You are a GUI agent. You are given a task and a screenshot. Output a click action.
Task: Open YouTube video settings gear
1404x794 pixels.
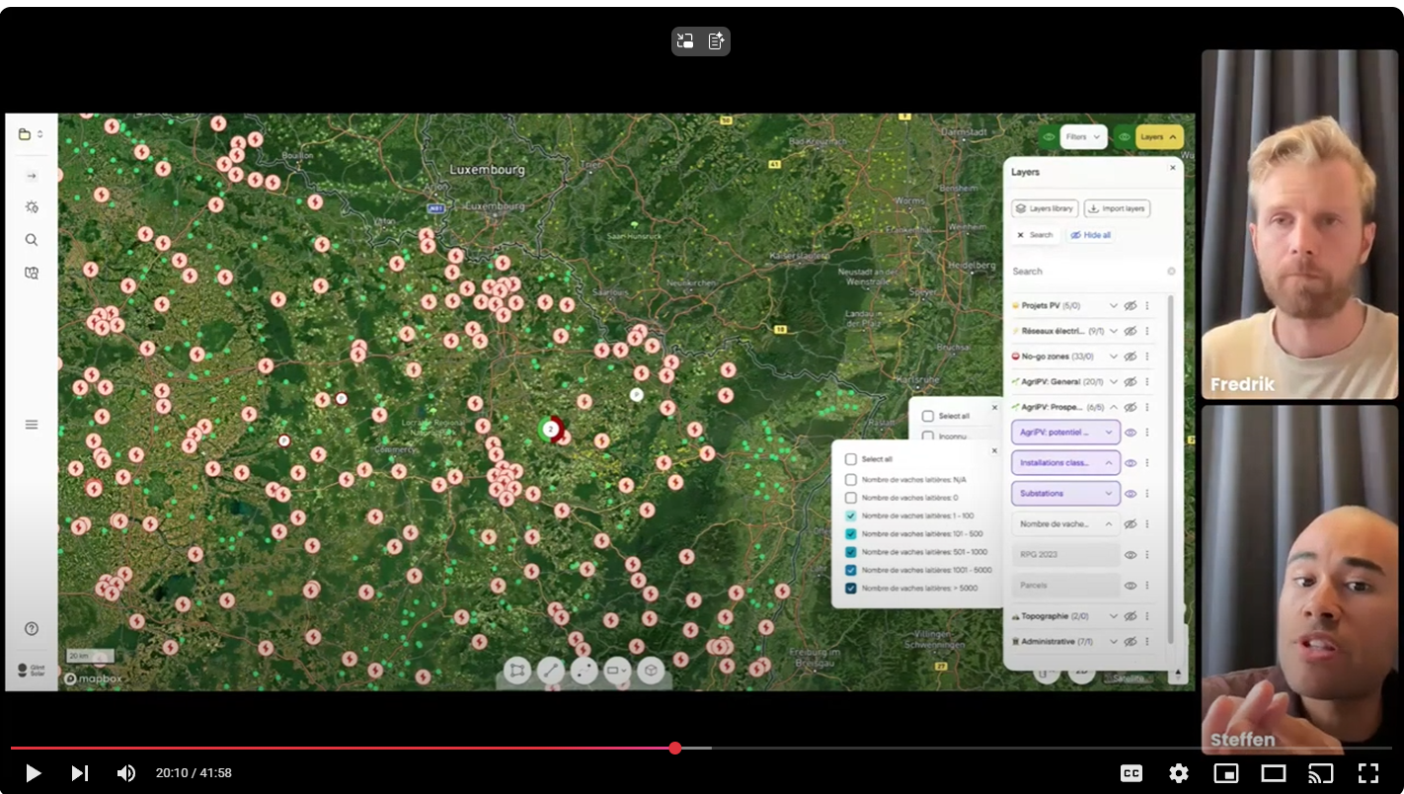[x=1179, y=773]
